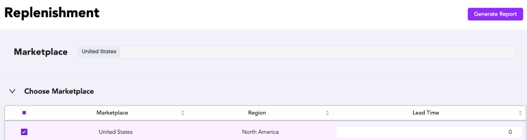Open the Marketplace selection field

[x=297, y=52]
